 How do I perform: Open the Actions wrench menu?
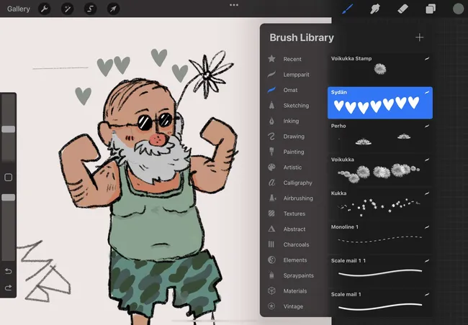click(45, 9)
